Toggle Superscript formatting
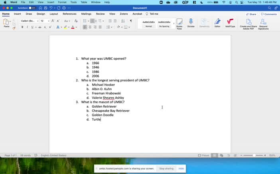This screenshot has width=280, height=174. coord(50,27)
